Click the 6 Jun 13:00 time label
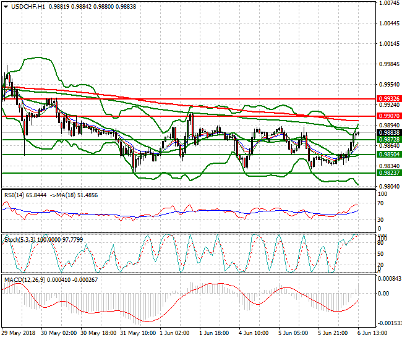The image size is (402, 340). click(x=372, y=333)
